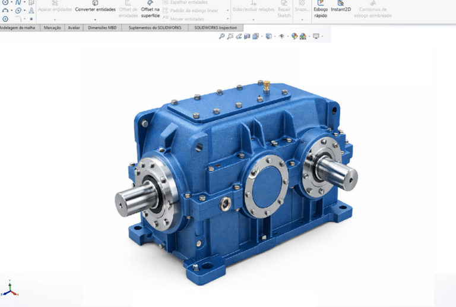The image size is (456, 307).
Task: Expand the Exibir/excluir relações dropdown arrow
Action: (x=254, y=20)
